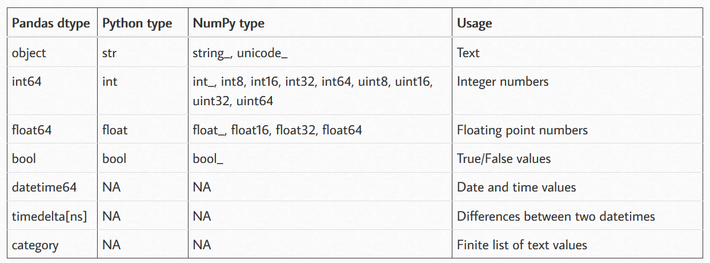The width and height of the screenshot is (710, 263).
Task: Click the "Usage" column header
Action: tap(474, 23)
